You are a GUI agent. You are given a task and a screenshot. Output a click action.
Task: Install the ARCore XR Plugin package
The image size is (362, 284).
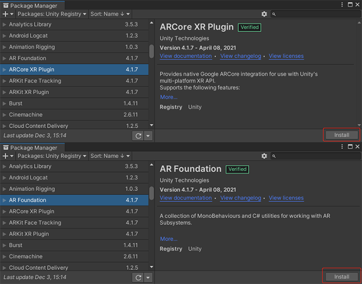click(x=342, y=135)
